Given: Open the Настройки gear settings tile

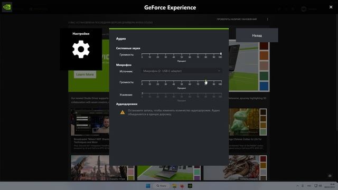Looking at the screenshot, I should (81, 49).
